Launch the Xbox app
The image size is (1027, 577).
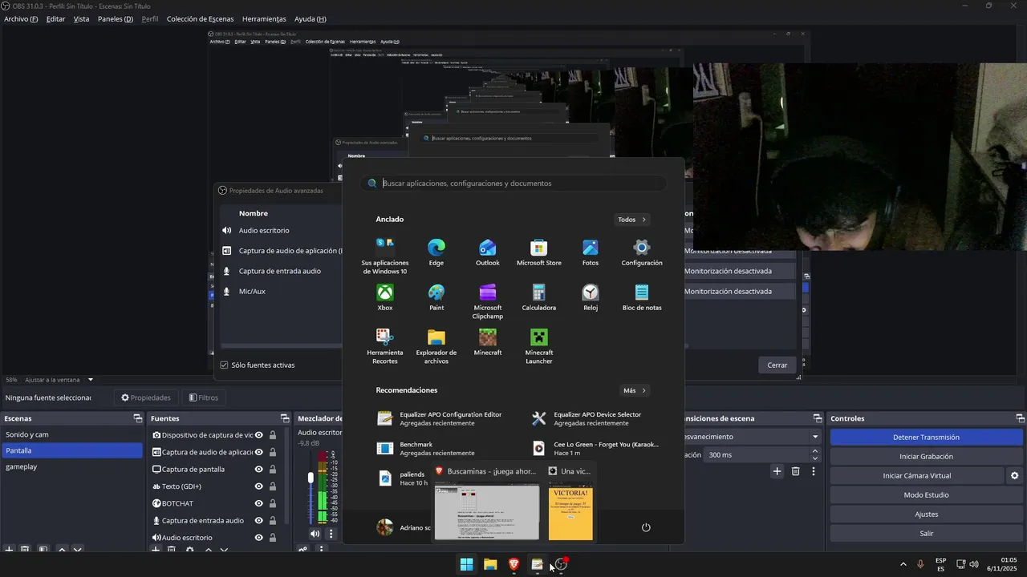click(x=385, y=297)
